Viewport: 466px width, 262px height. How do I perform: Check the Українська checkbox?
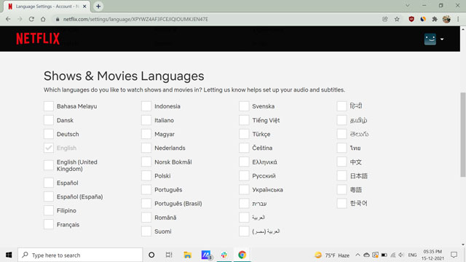(x=244, y=189)
